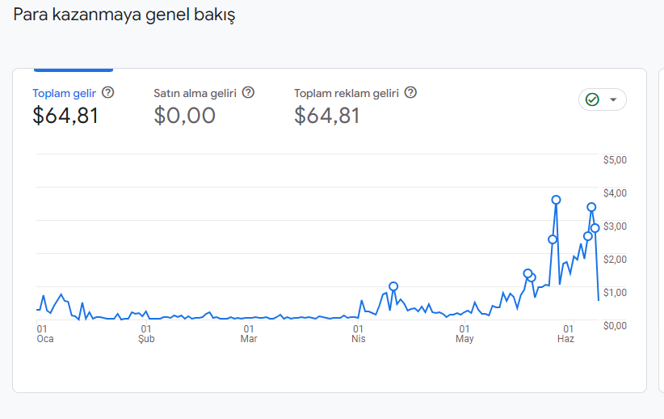
Task: Click the 01 Oca axis label
Action: [x=45, y=334]
